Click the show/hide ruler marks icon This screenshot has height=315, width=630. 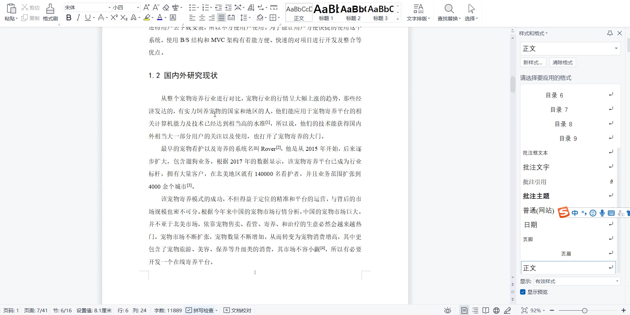[274, 7]
